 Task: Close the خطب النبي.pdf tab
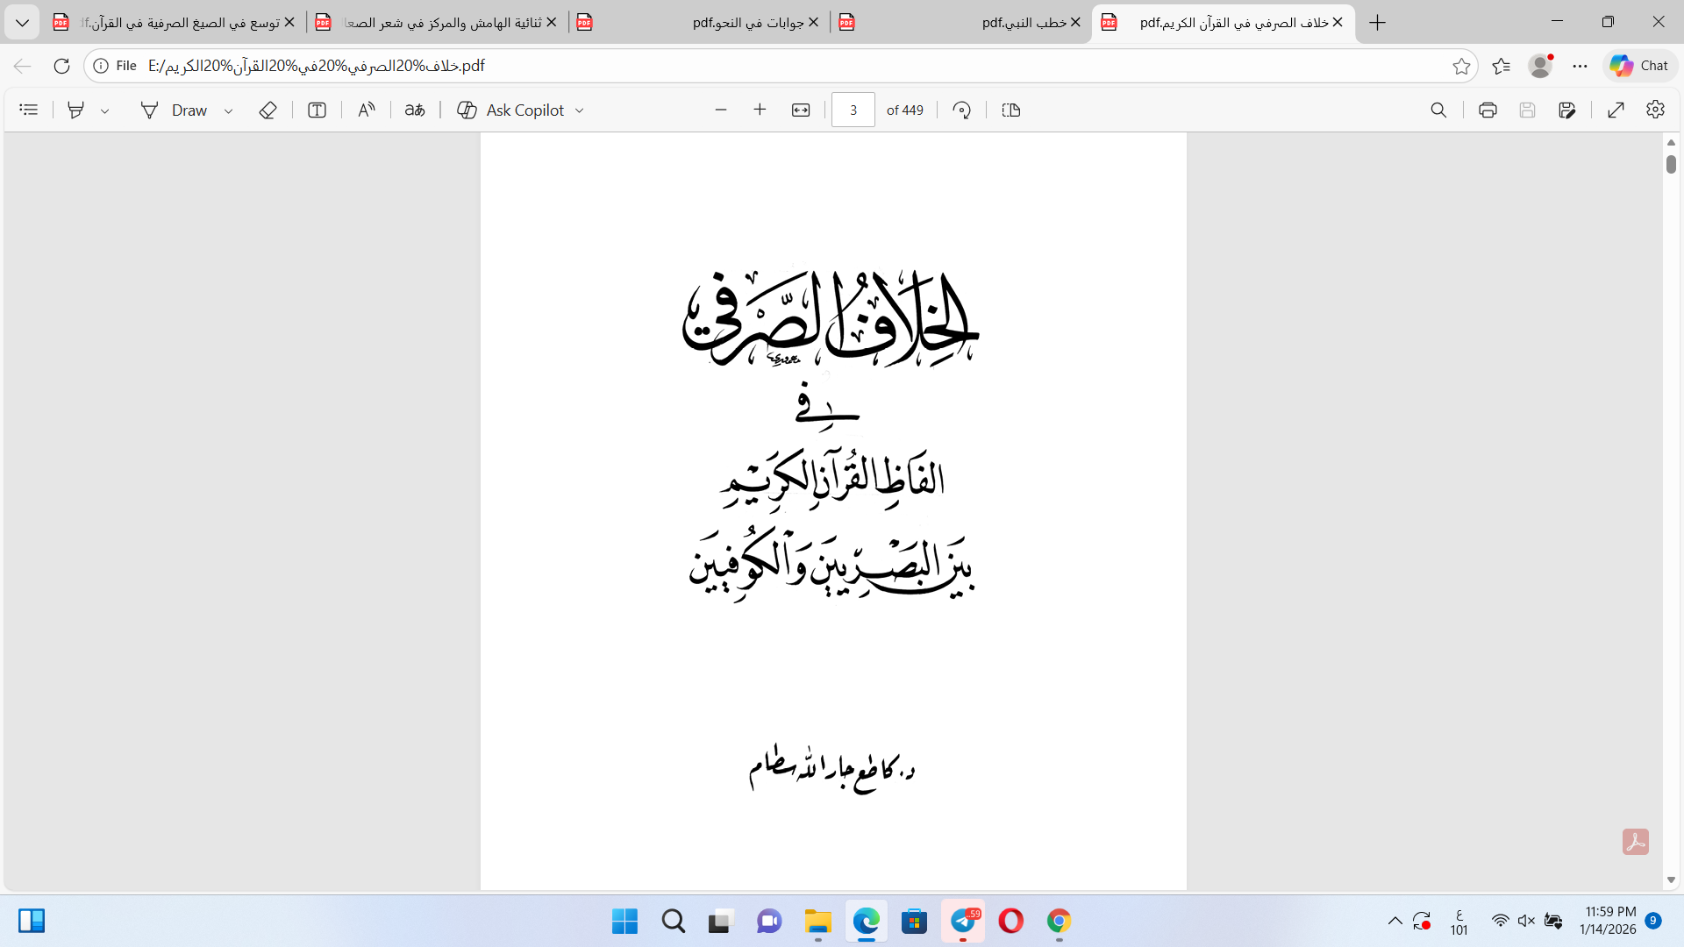1075,23
